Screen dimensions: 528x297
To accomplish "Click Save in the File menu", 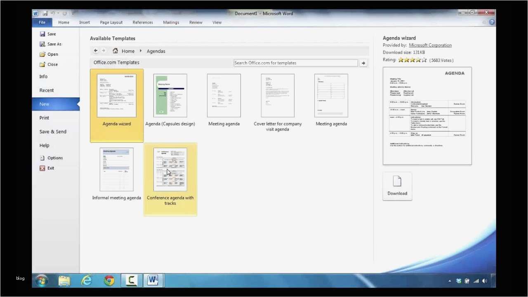I will click(x=47, y=34).
